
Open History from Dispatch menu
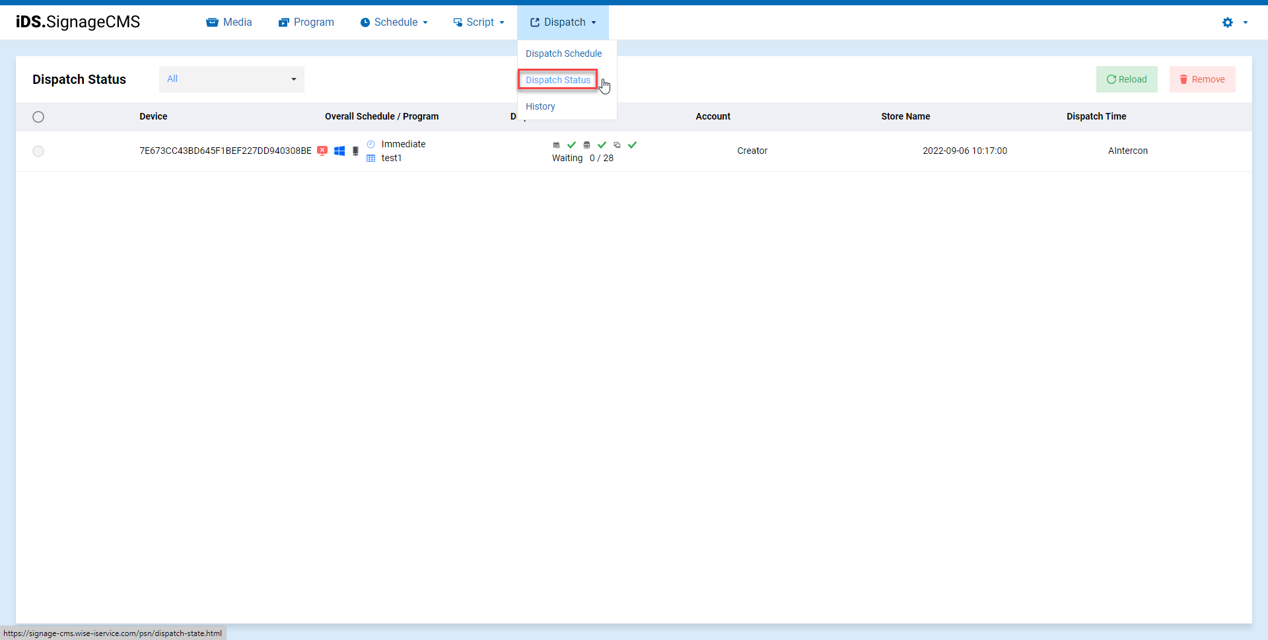540,106
